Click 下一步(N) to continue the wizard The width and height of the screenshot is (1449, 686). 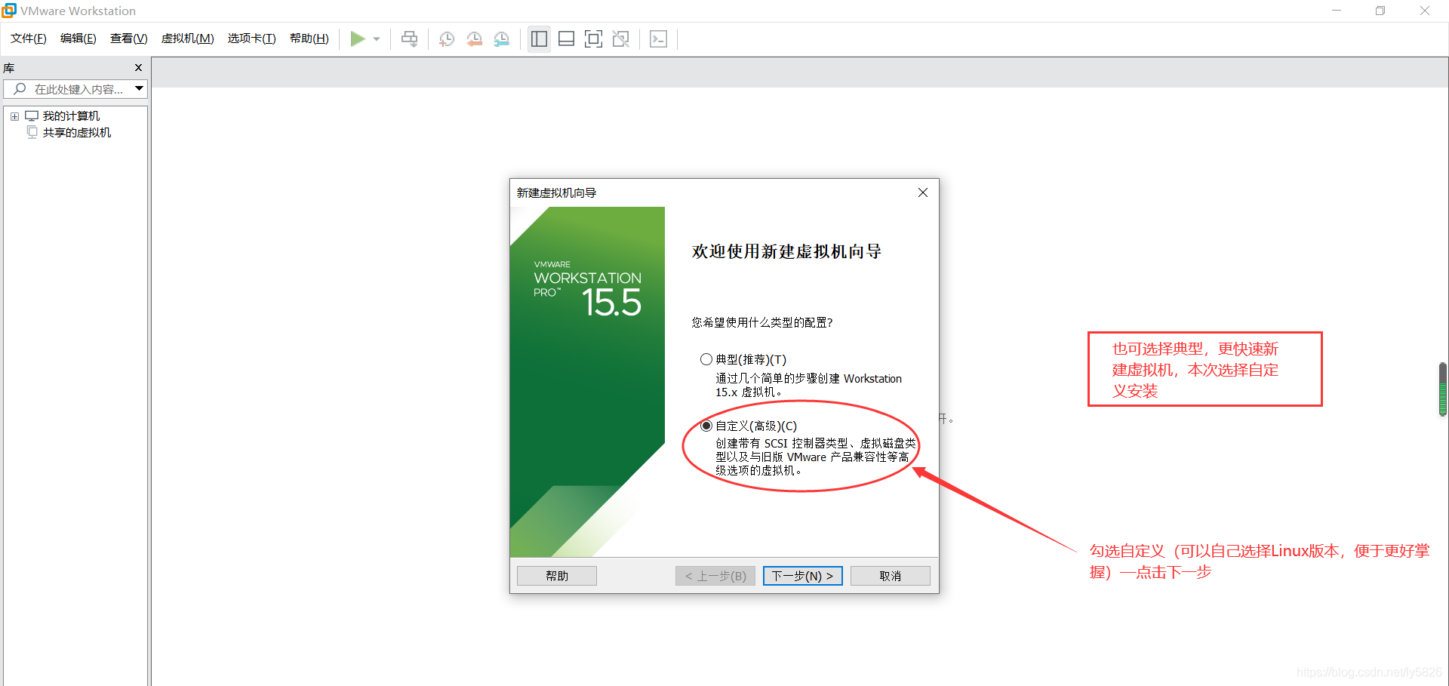coord(803,576)
